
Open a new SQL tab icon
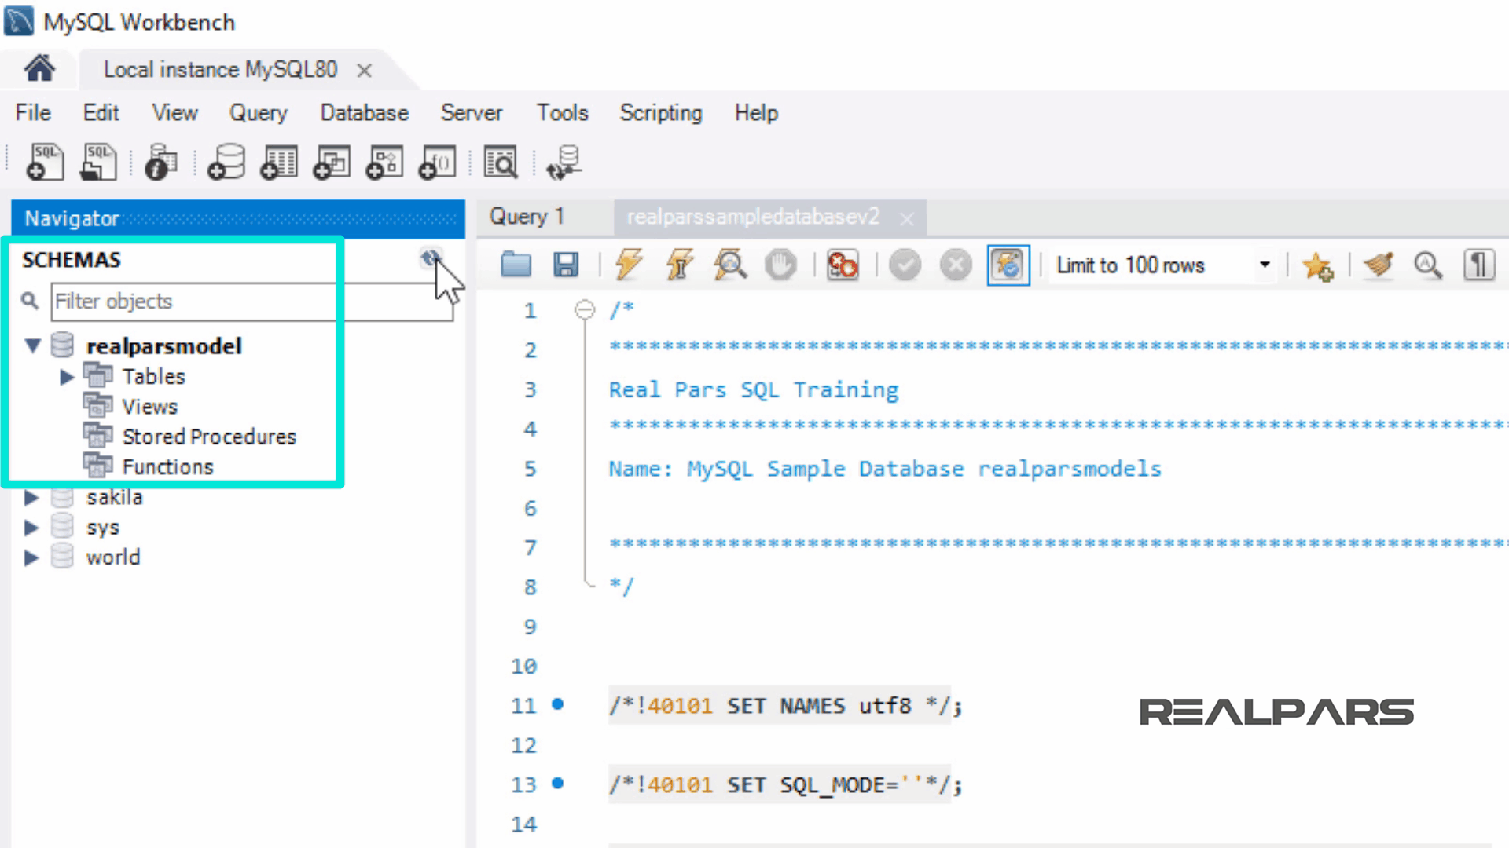coord(45,163)
